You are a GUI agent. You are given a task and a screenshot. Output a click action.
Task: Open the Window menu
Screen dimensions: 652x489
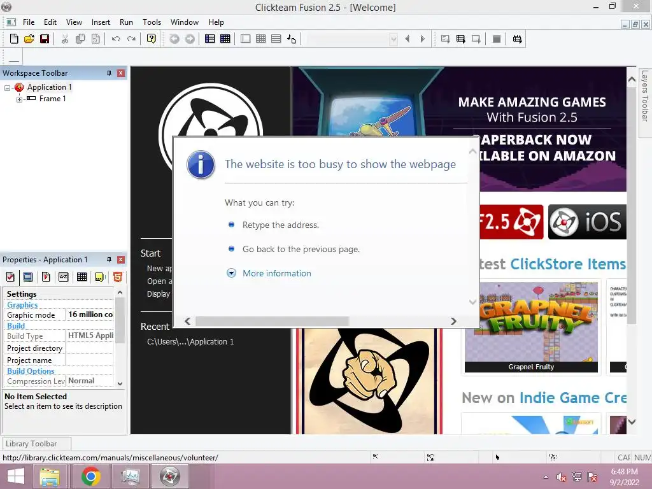(184, 22)
